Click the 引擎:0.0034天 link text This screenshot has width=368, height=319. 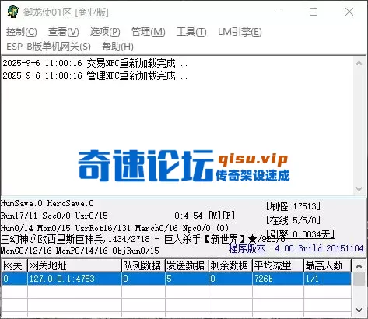coord(301,234)
